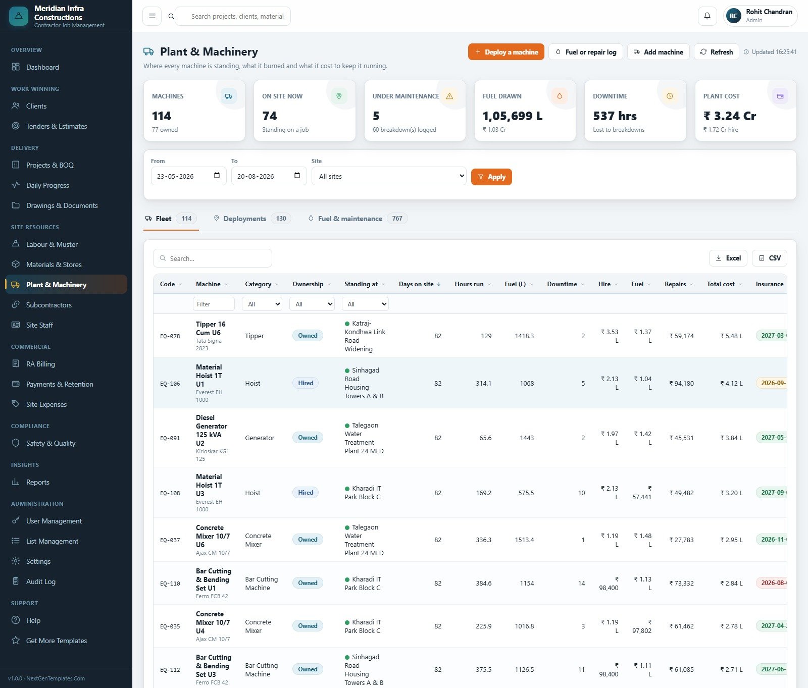Open the Site filter dropdown
808x688 pixels.
(389, 176)
